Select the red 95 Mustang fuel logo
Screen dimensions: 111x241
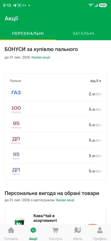pos(16,125)
